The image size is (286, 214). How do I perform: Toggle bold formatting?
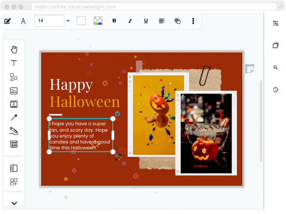click(114, 21)
